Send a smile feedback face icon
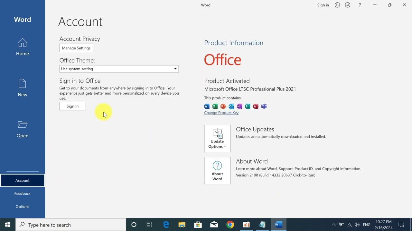This screenshot has height=231, width=412. pos(337,5)
